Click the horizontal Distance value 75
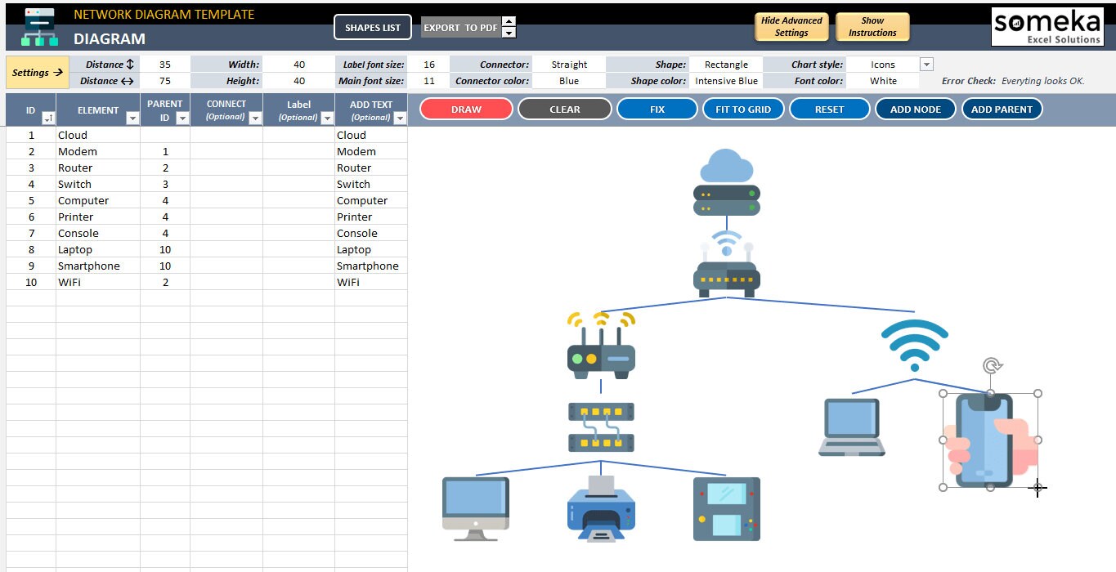This screenshot has width=1116, height=572. (165, 81)
